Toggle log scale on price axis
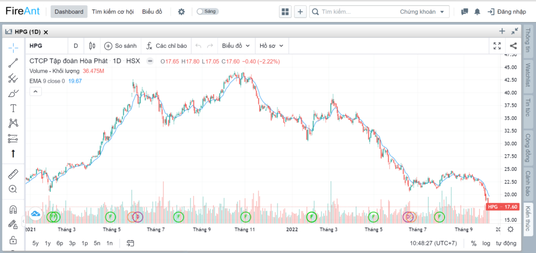The width and height of the screenshot is (536, 253). click(486, 244)
